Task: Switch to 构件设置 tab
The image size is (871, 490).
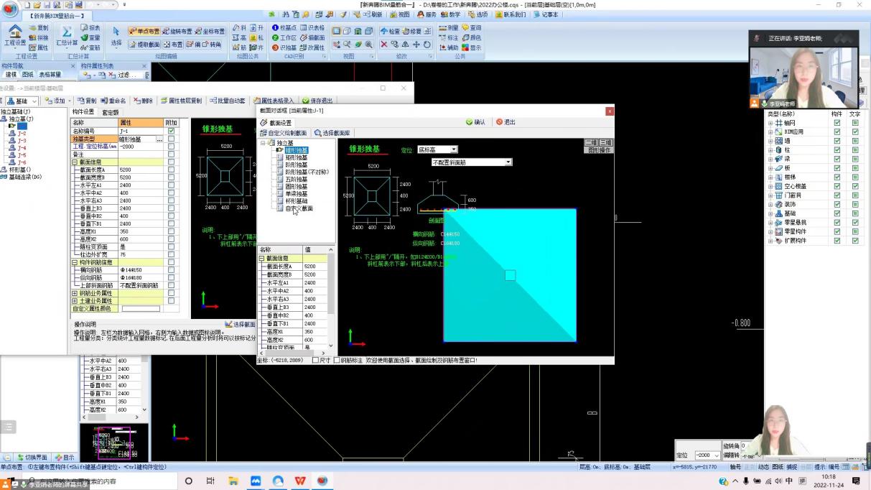Action: [83, 112]
